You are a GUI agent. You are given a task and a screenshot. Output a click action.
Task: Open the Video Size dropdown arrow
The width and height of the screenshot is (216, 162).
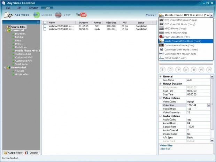pyautogui.click(x=209, y=105)
